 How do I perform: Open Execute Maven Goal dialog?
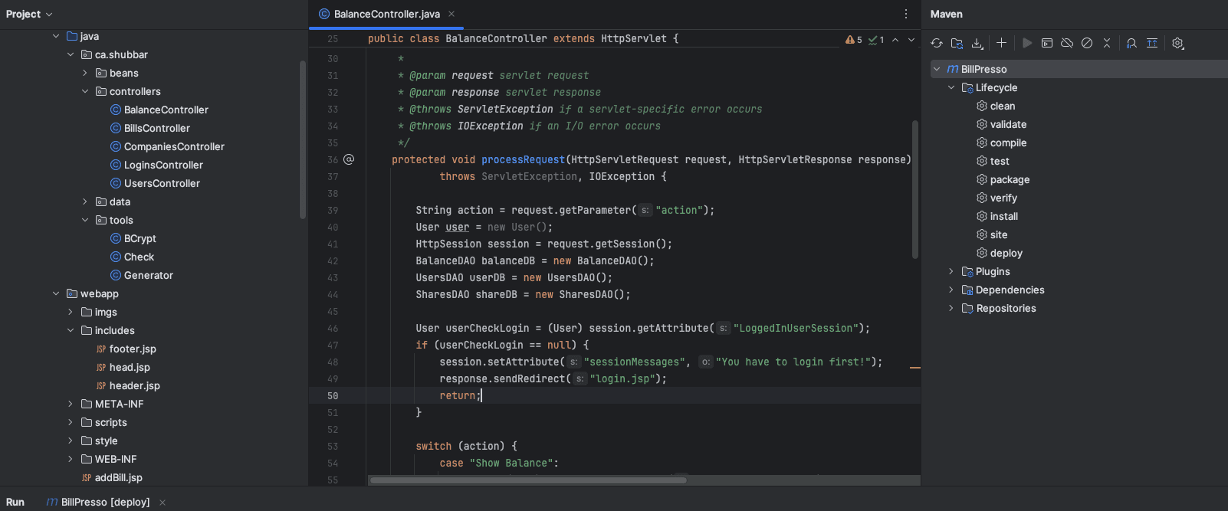pos(1047,43)
